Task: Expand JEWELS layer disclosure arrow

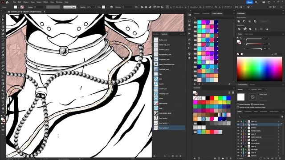Action: [x=245, y=128]
